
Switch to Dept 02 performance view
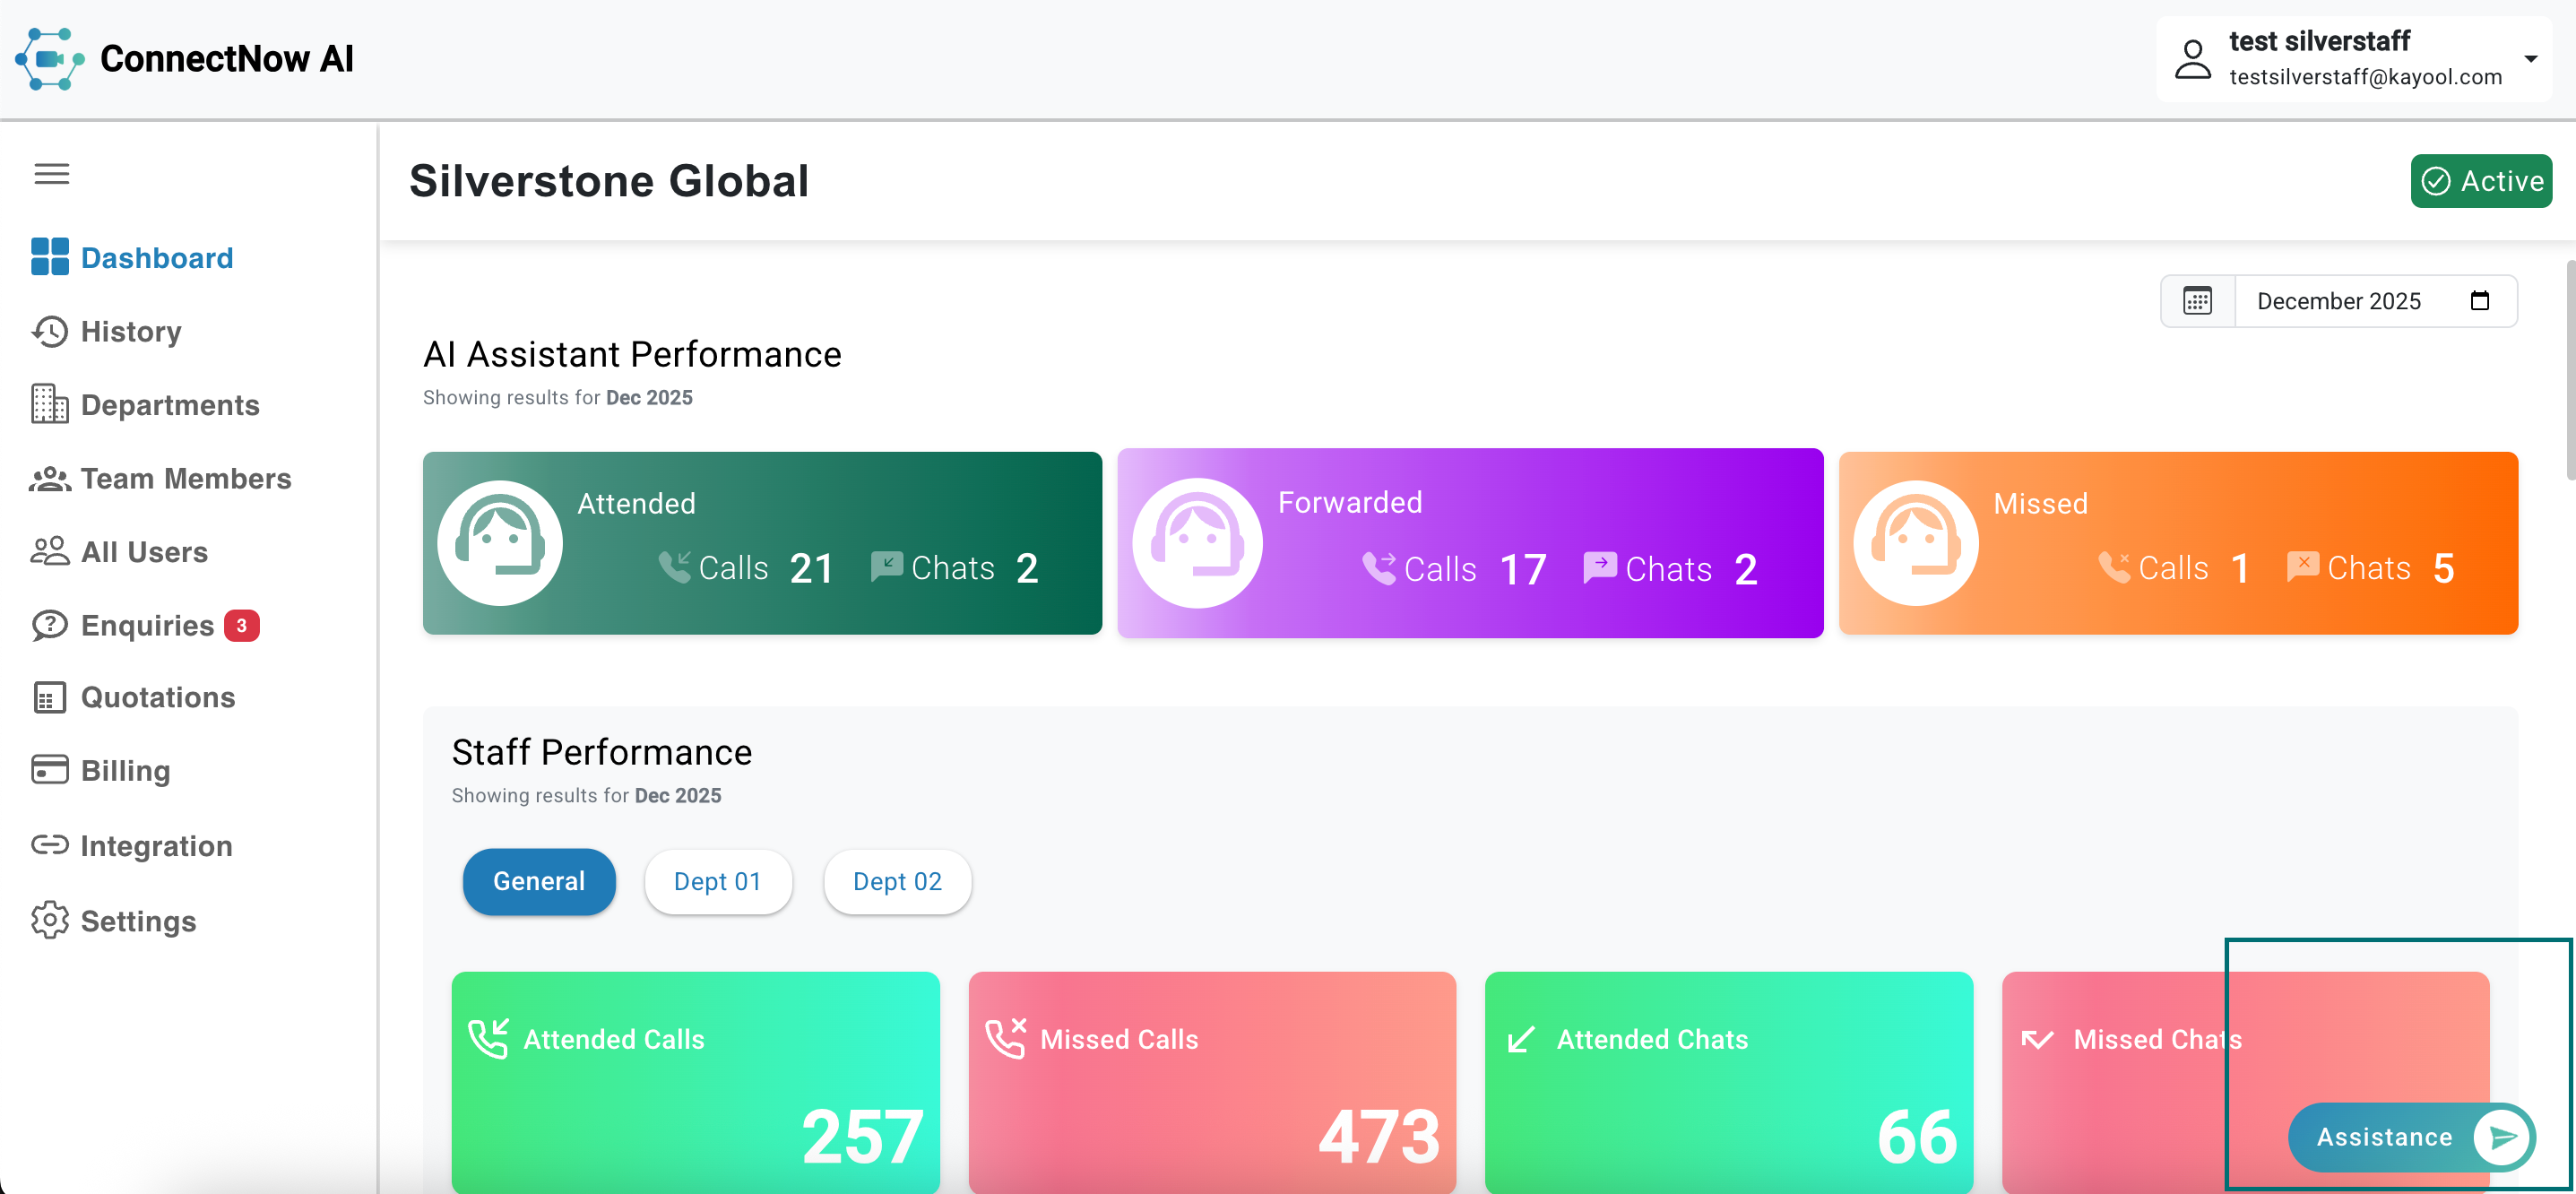[896, 881]
